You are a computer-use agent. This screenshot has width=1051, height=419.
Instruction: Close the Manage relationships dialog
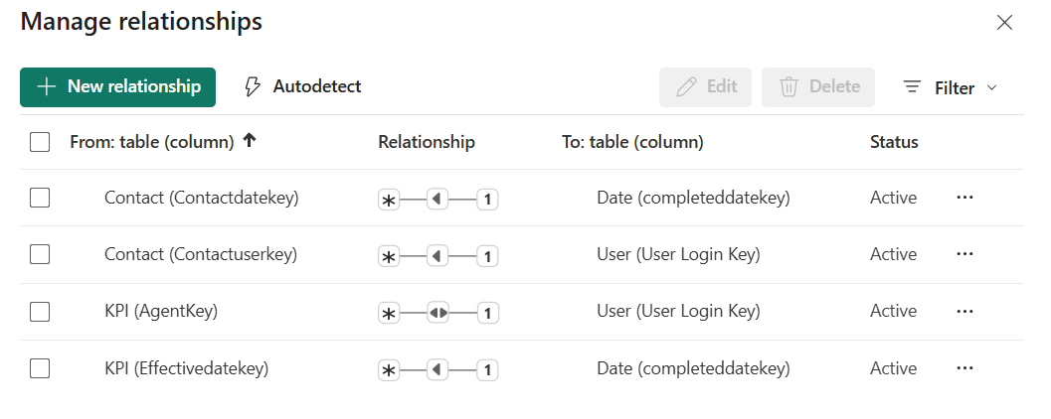click(x=1004, y=23)
